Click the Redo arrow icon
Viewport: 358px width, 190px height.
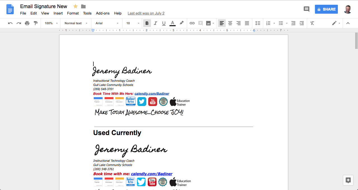[19, 23]
